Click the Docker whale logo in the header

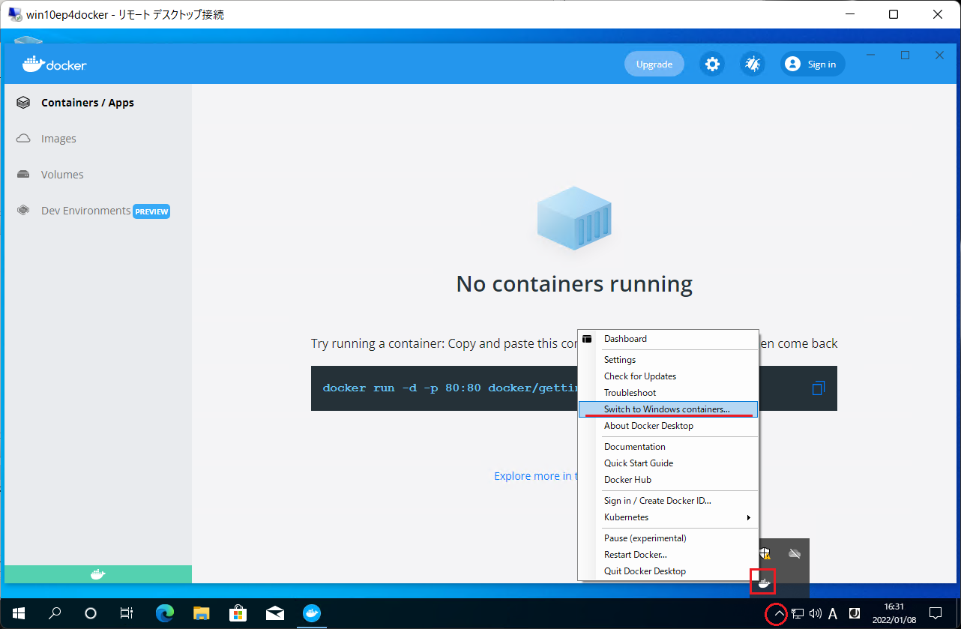click(x=53, y=64)
